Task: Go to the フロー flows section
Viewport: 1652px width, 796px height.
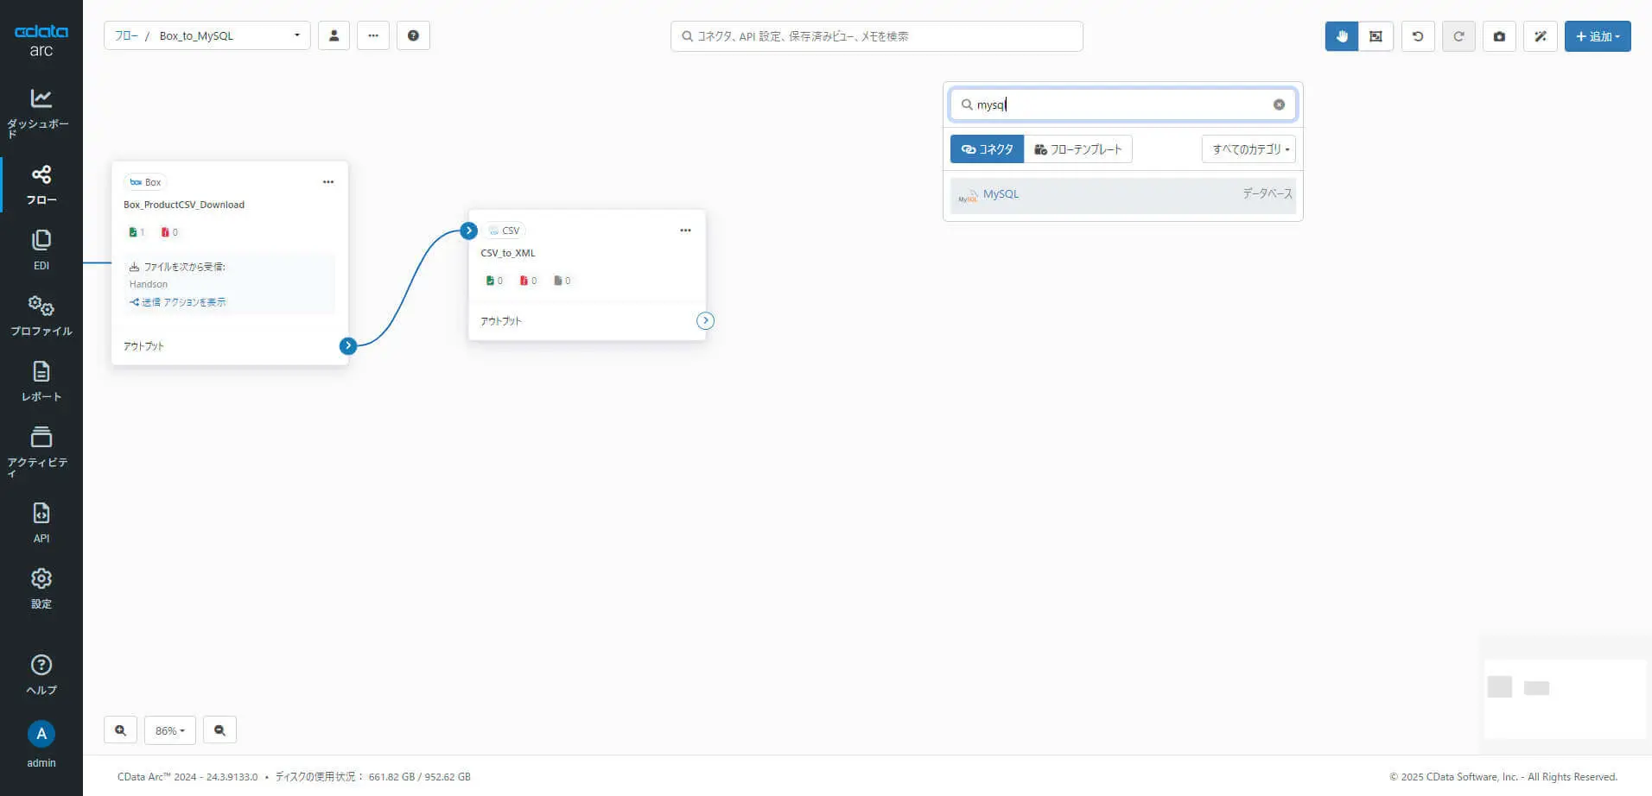Action: pos(41,185)
